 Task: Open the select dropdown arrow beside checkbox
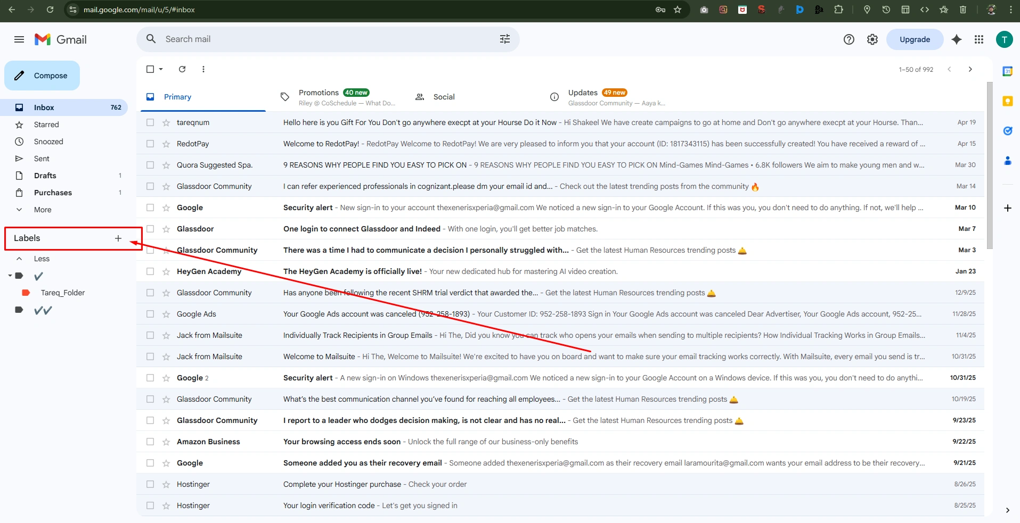point(161,69)
